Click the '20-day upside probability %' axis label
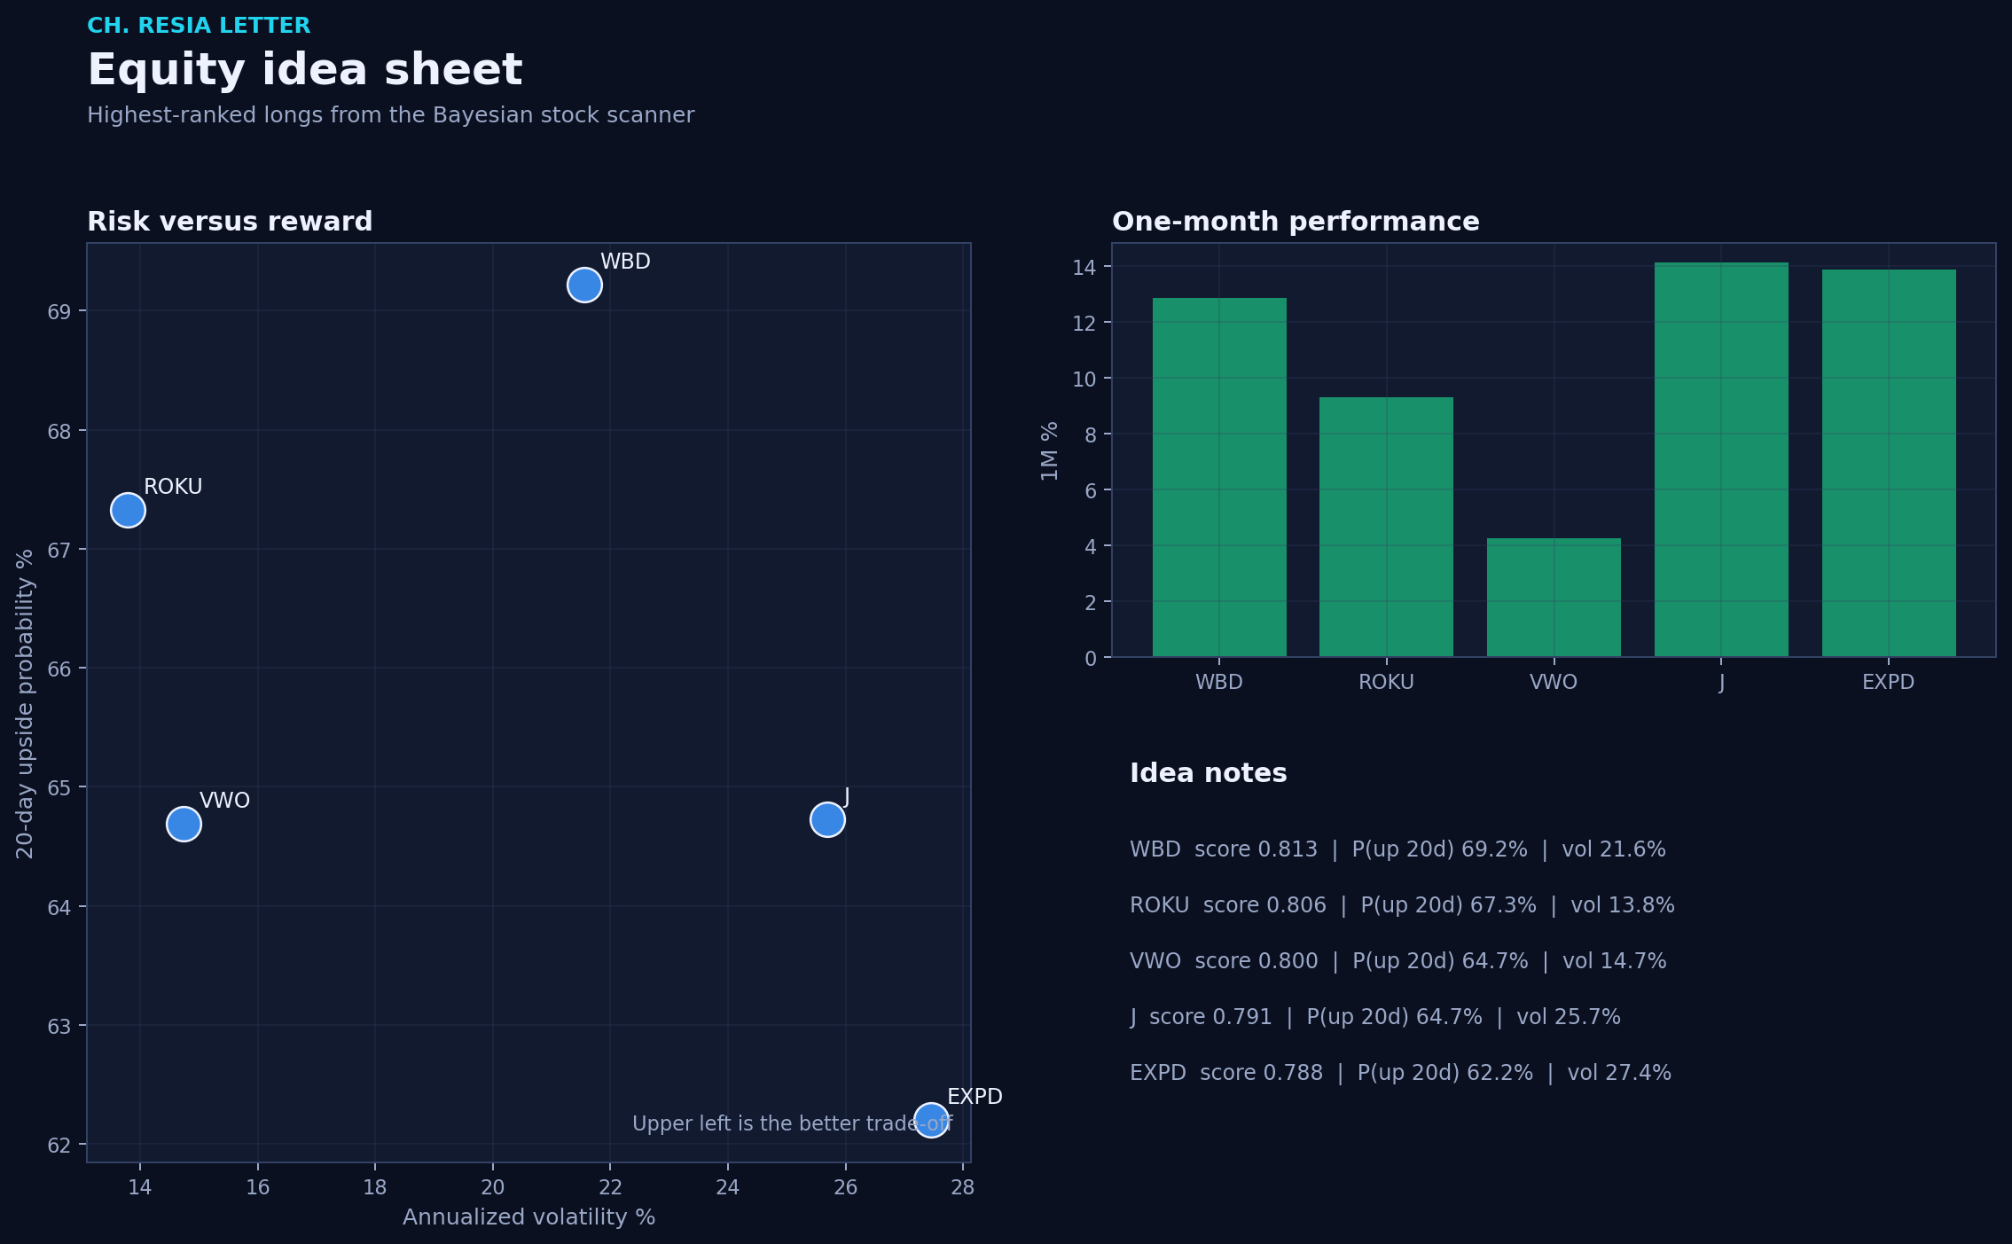Viewport: 2012px width, 1244px height. (25, 703)
